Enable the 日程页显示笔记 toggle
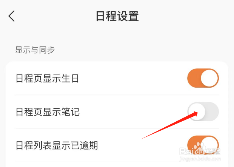 coord(203,112)
